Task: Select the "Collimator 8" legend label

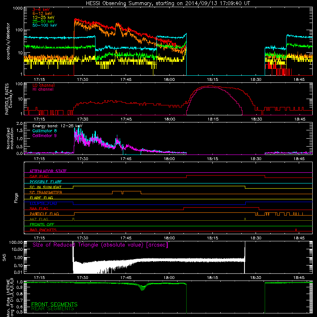Action: pos(44,131)
